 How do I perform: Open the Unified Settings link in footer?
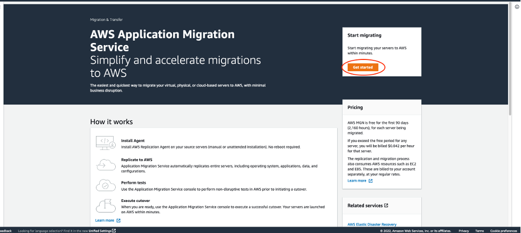(x=100, y=231)
